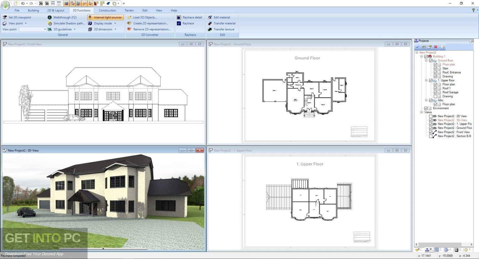Click the Simulate Shadow path clock icon
Image resolution: width=479 pixels, height=259 pixels.
pos(50,23)
